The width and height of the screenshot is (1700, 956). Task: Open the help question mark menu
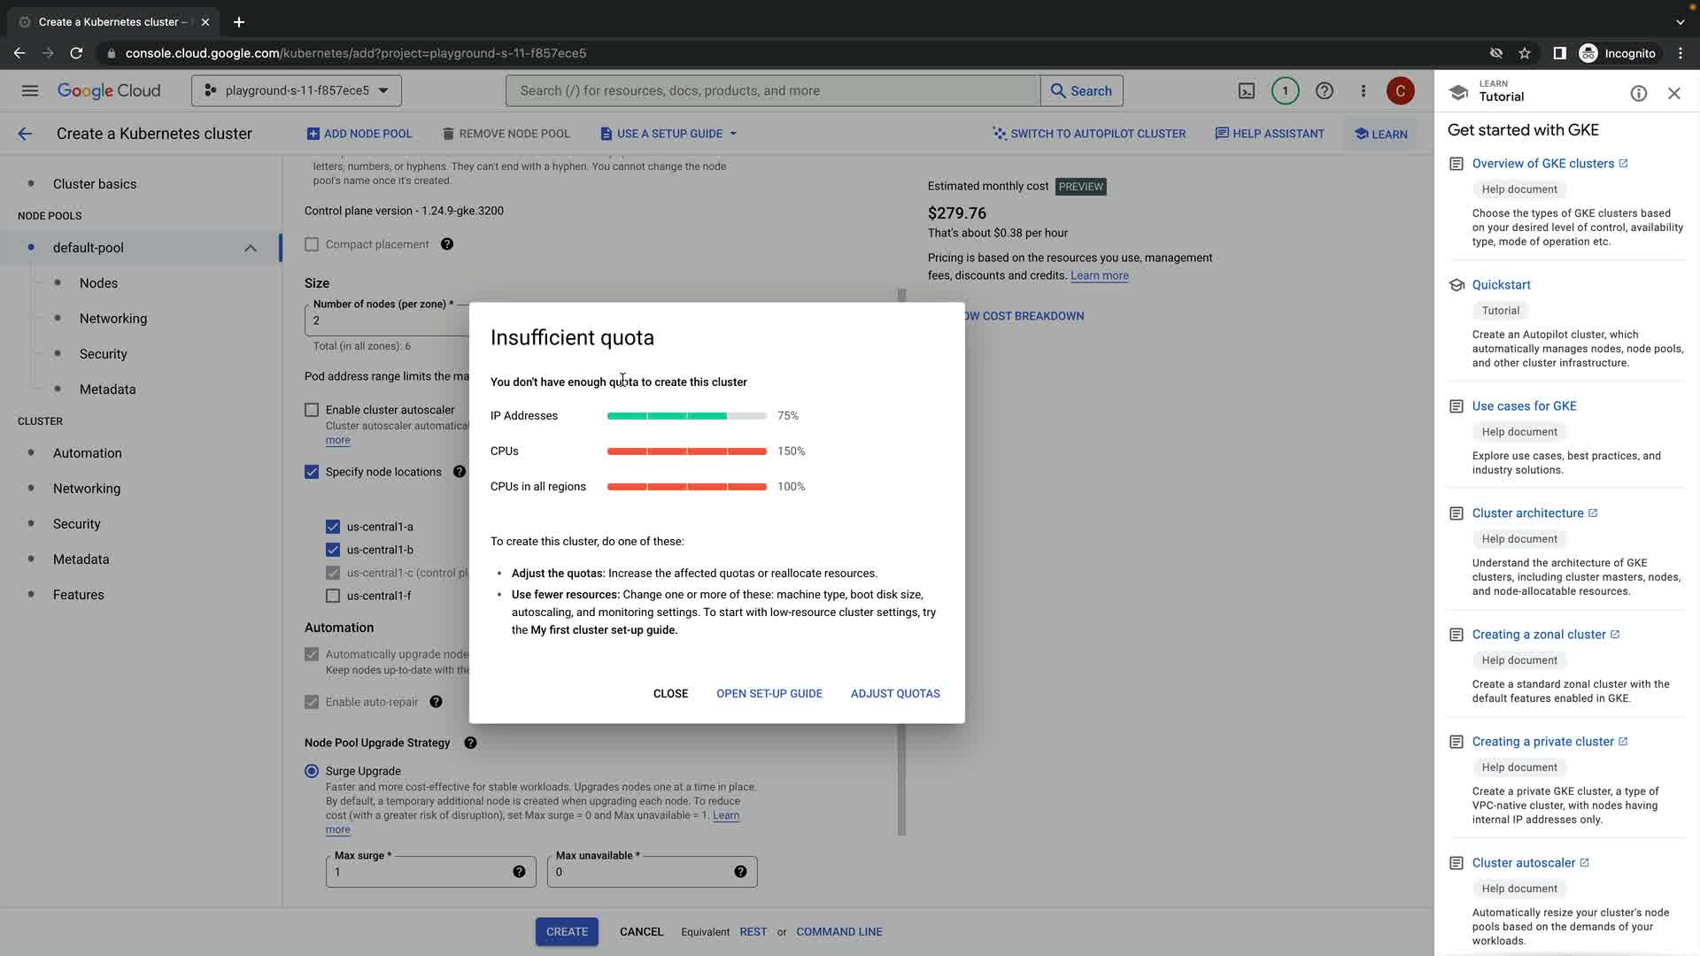(1324, 91)
